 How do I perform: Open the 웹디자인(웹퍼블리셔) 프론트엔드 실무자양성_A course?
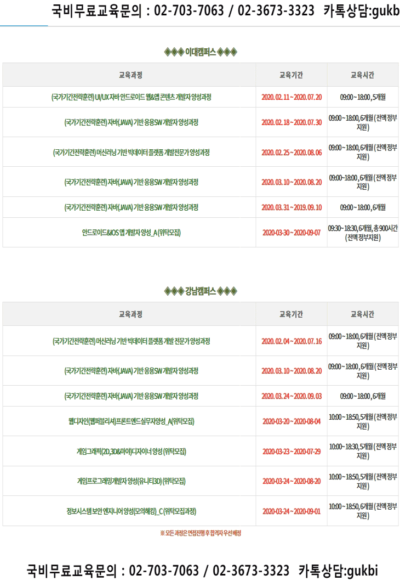point(131,421)
